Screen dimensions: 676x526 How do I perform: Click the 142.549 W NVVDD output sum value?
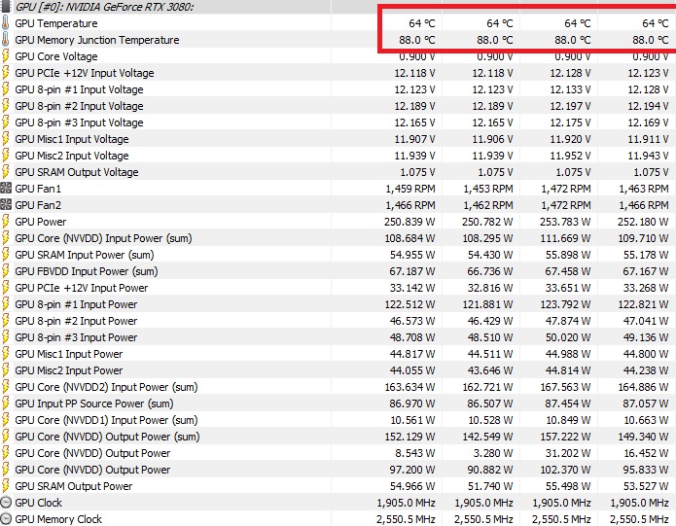(x=487, y=437)
